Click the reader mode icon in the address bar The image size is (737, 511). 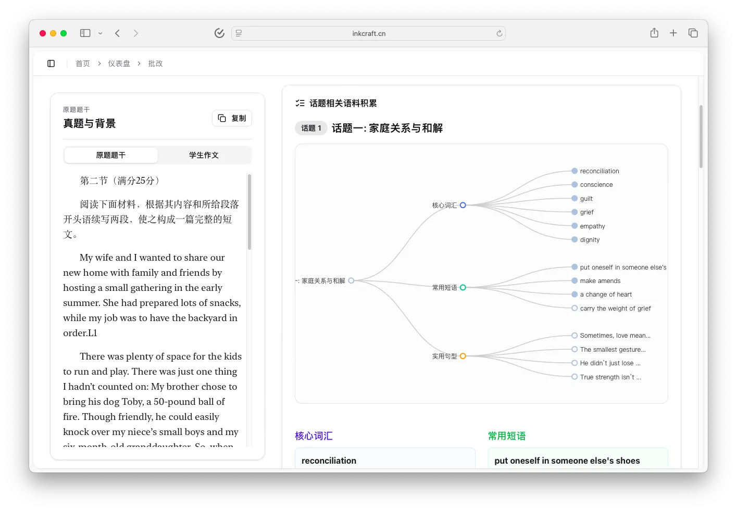pos(238,33)
